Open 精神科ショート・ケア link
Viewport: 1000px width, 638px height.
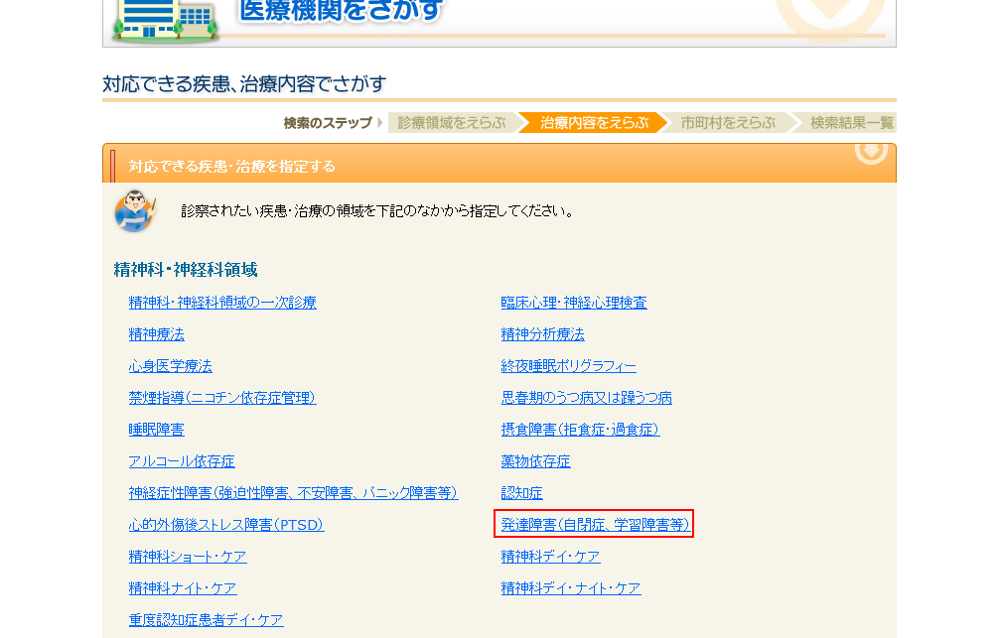click(x=188, y=557)
